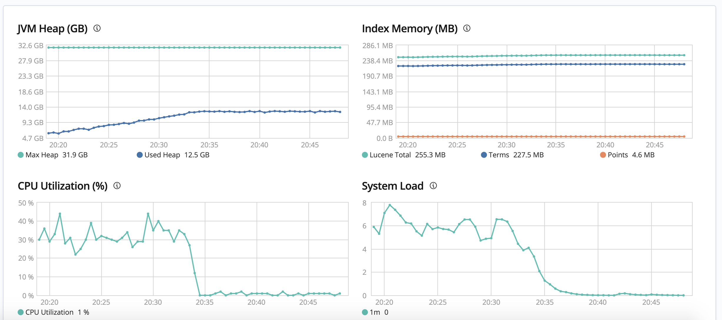The image size is (722, 320).
Task: Click the System Load peak data point near 8
Action: point(390,205)
